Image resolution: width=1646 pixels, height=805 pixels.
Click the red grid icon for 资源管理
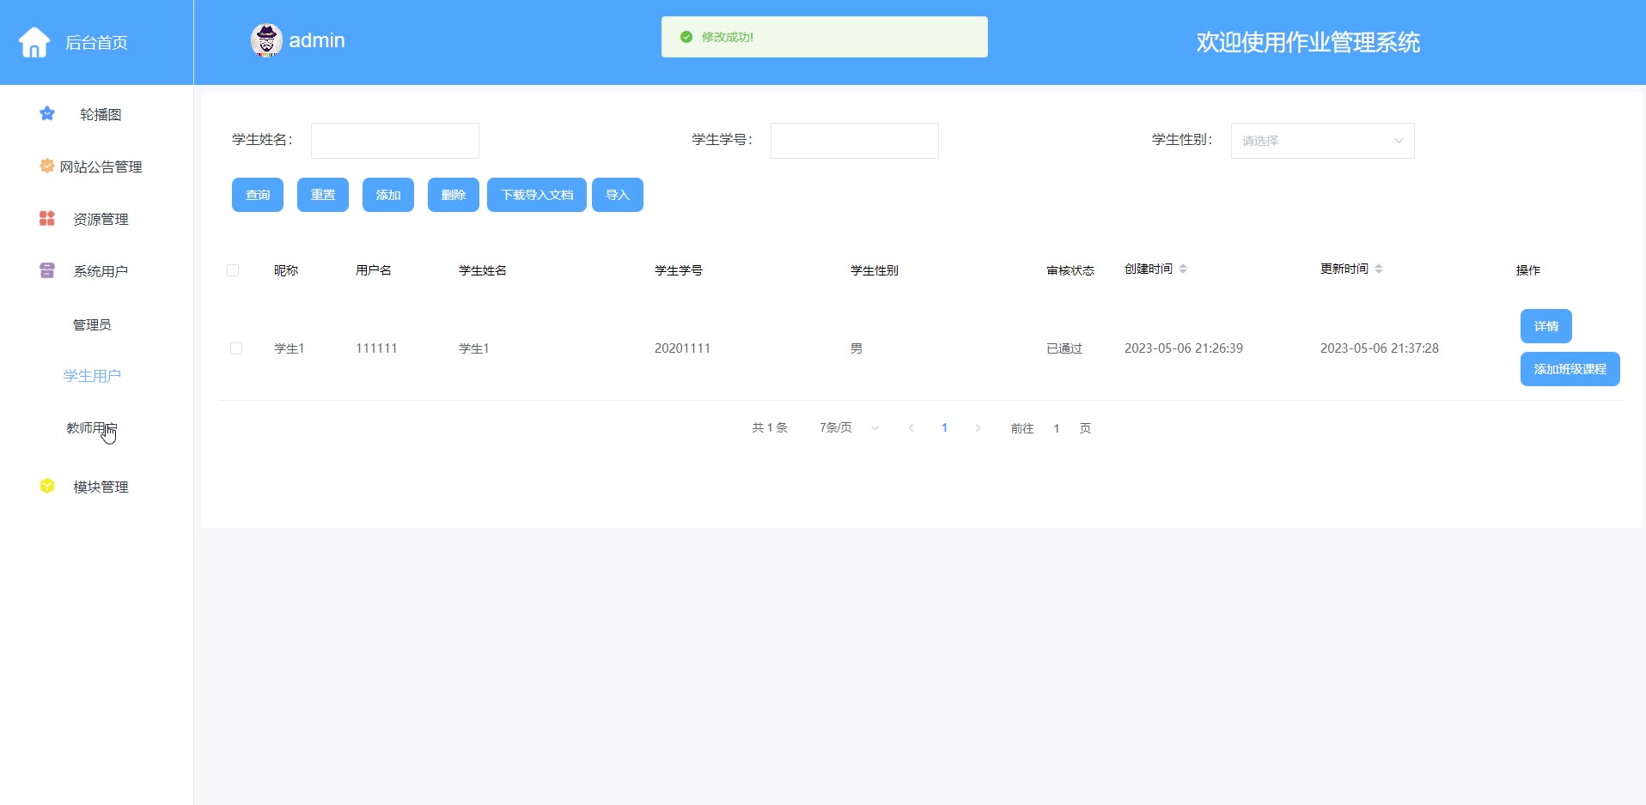47,219
